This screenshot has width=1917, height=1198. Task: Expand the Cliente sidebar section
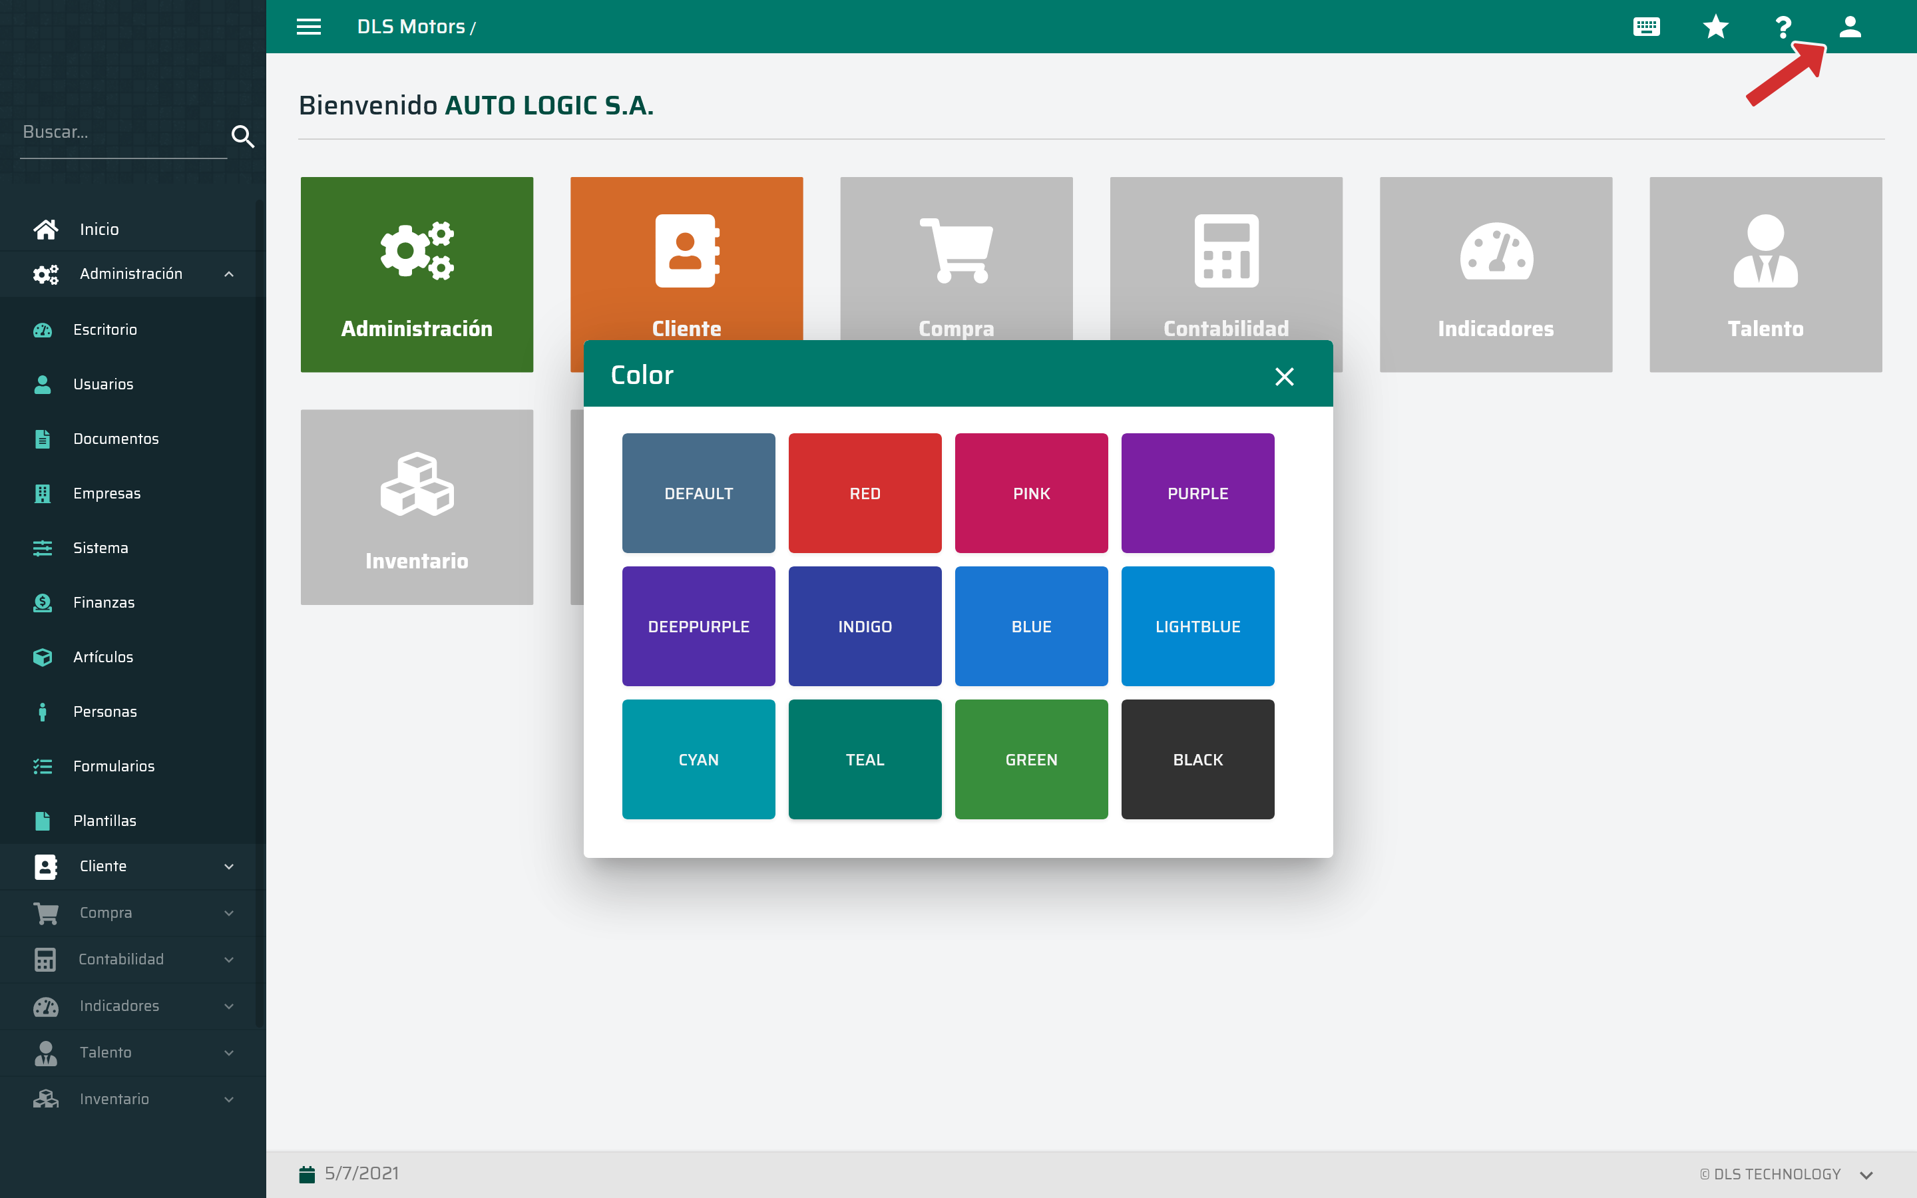(228, 866)
